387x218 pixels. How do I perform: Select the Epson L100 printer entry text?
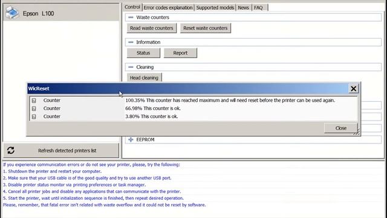pyautogui.click(x=38, y=13)
